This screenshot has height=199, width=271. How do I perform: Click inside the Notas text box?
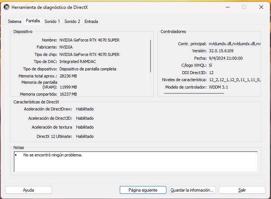(136, 162)
